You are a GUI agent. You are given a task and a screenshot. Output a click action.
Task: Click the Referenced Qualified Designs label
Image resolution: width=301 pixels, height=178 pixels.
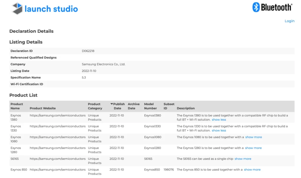coord(34,57)
